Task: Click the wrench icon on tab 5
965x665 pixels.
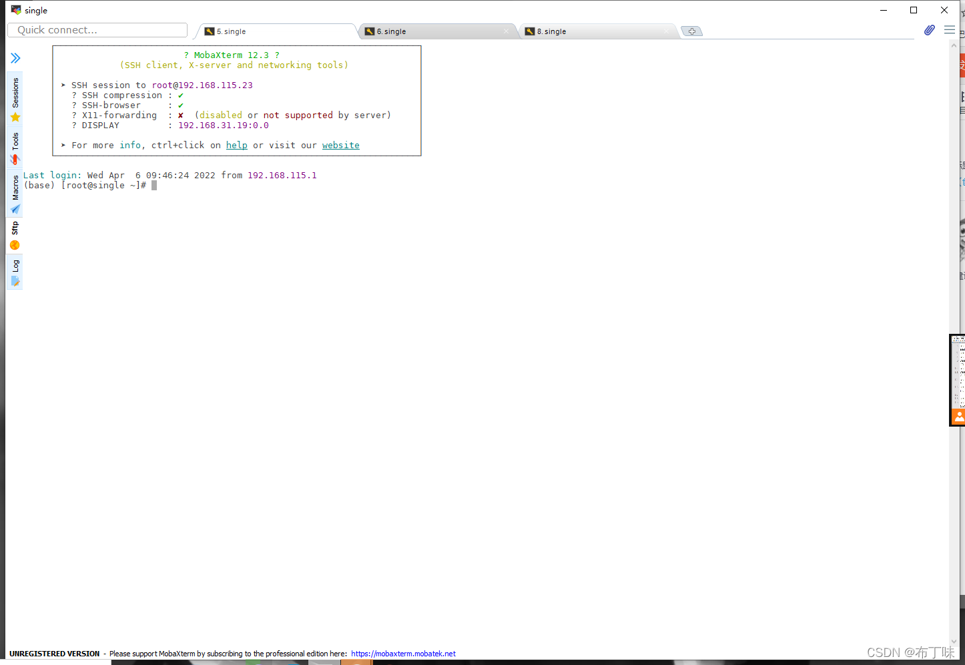Action: click(x=210, y=31)
